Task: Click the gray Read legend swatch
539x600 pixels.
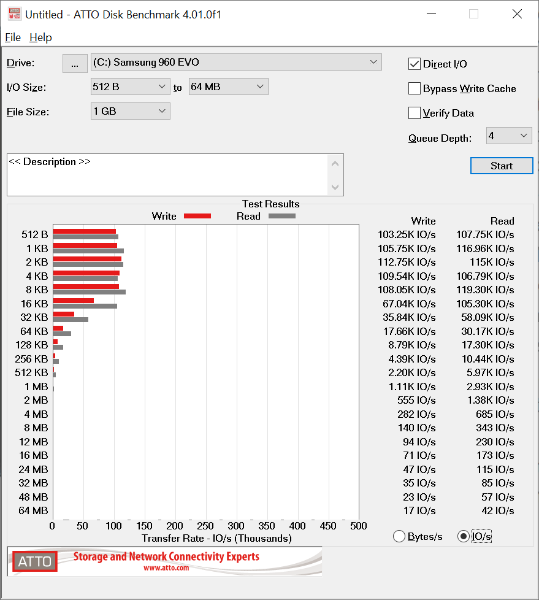Action: (282, 216)
